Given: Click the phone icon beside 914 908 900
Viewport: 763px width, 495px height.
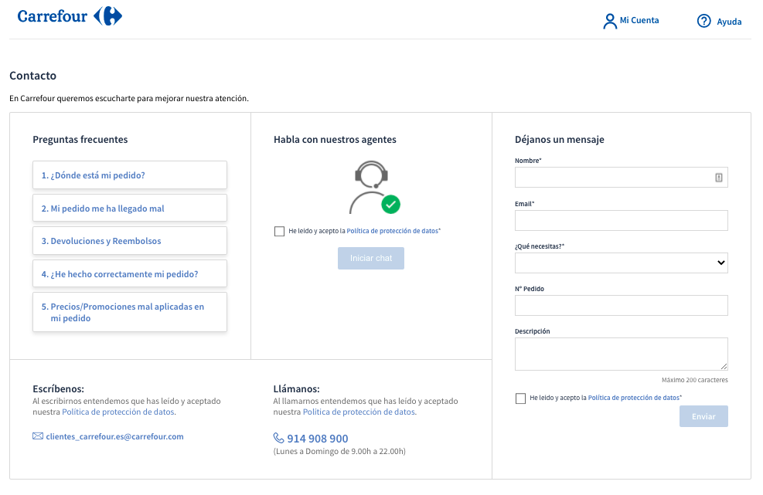Looking at the screenshot, I should click(x=278, y=438).
